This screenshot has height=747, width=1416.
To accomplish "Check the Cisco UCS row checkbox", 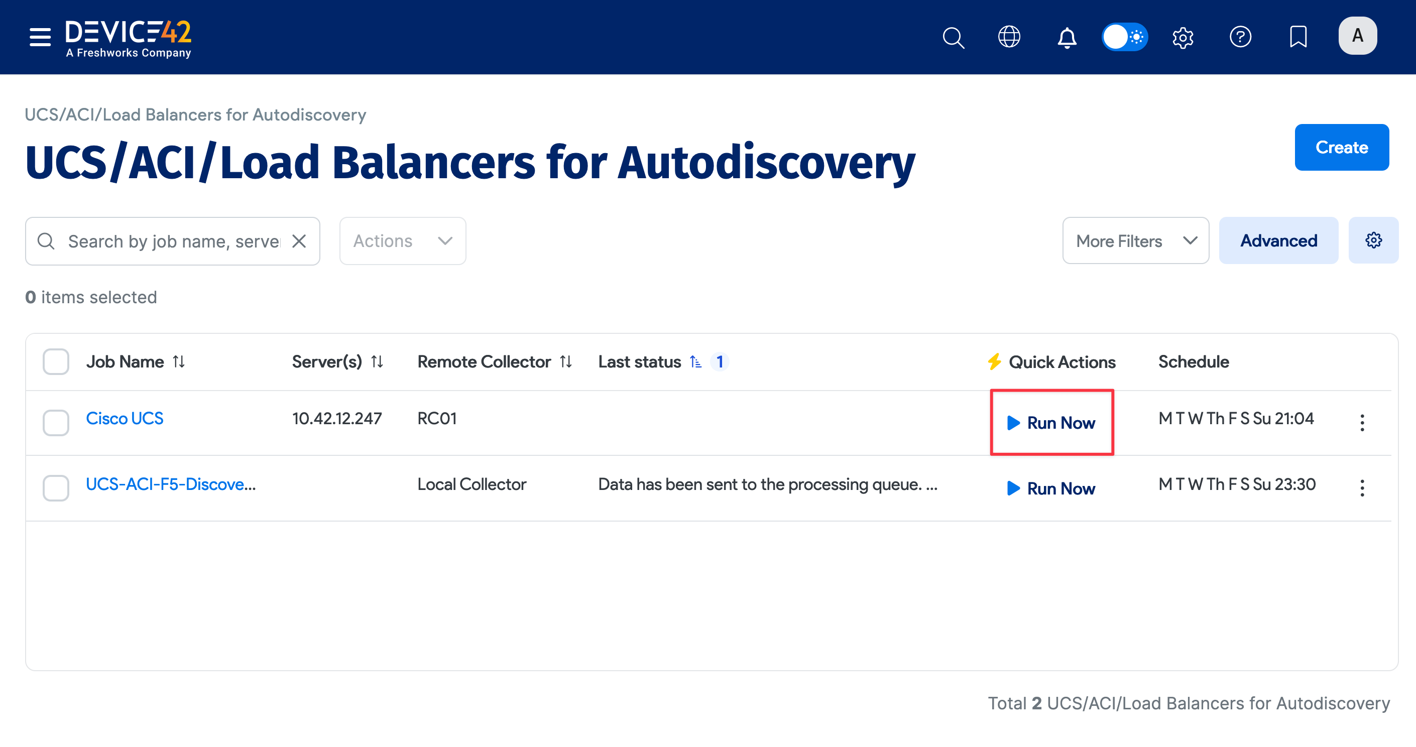I will [x=56, y=422].
